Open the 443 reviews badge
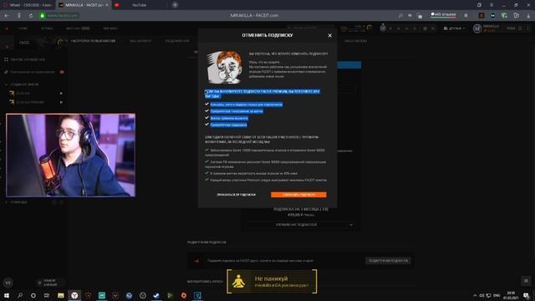This screenshot has height=301, width=535. point(443,15)
